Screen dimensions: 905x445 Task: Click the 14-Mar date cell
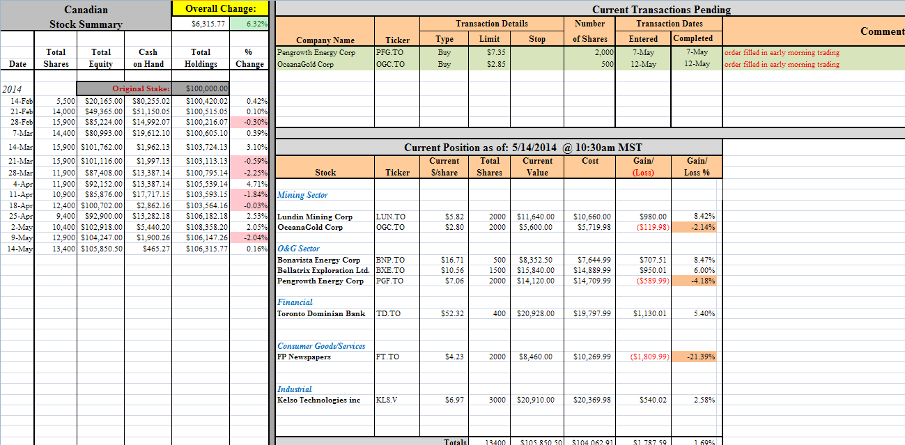(17, 147)
